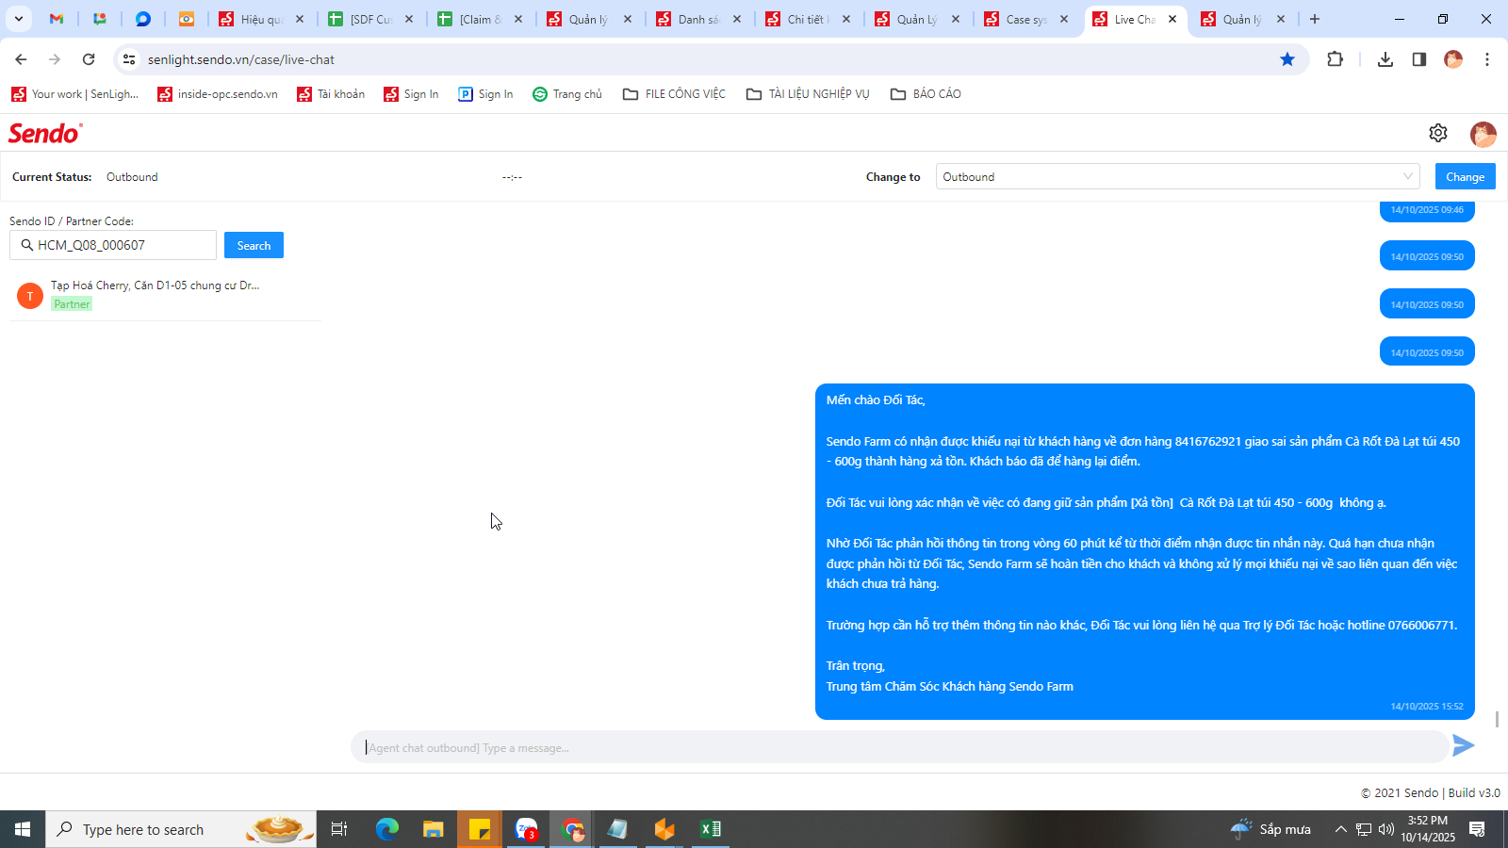Open the Chrome three-dot menu
Screen dimensions: 1508x848
(x=1487, y=59)
